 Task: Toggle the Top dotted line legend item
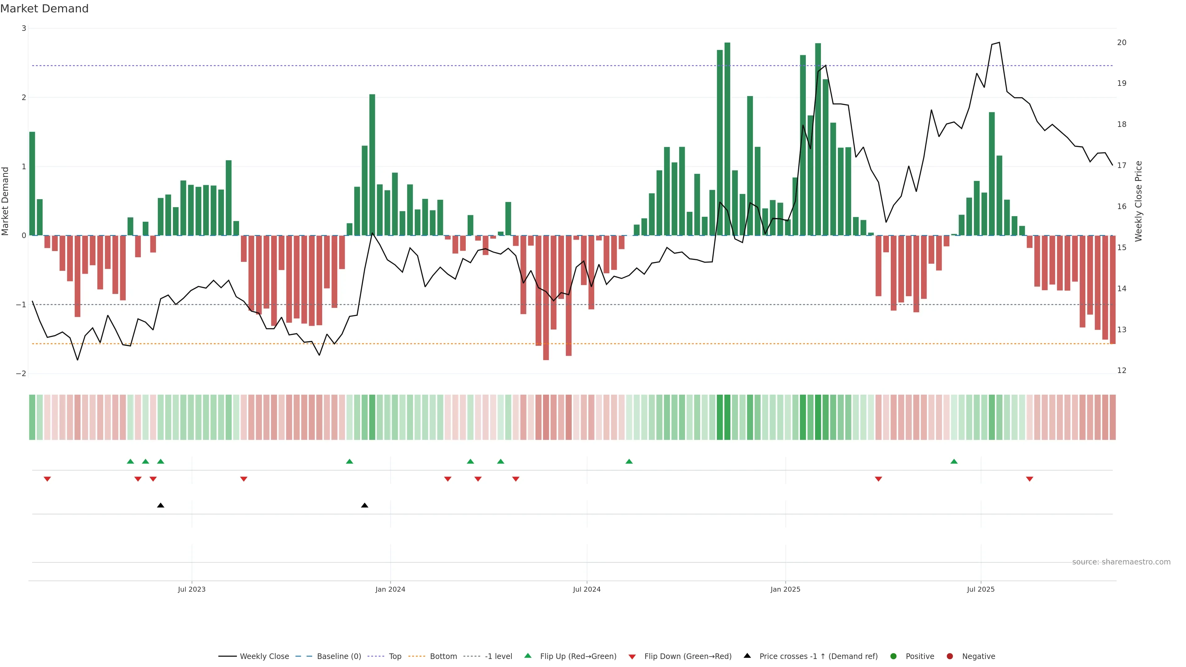395,657
